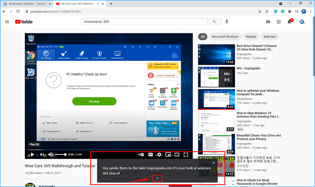Open How to optimize your Windows video title
This screenshot has width=315, height=187.
258,92
